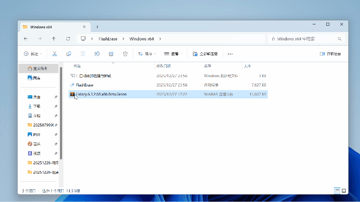
Task: Click the Rename icon in toolbar
Action: click(97, 54)
